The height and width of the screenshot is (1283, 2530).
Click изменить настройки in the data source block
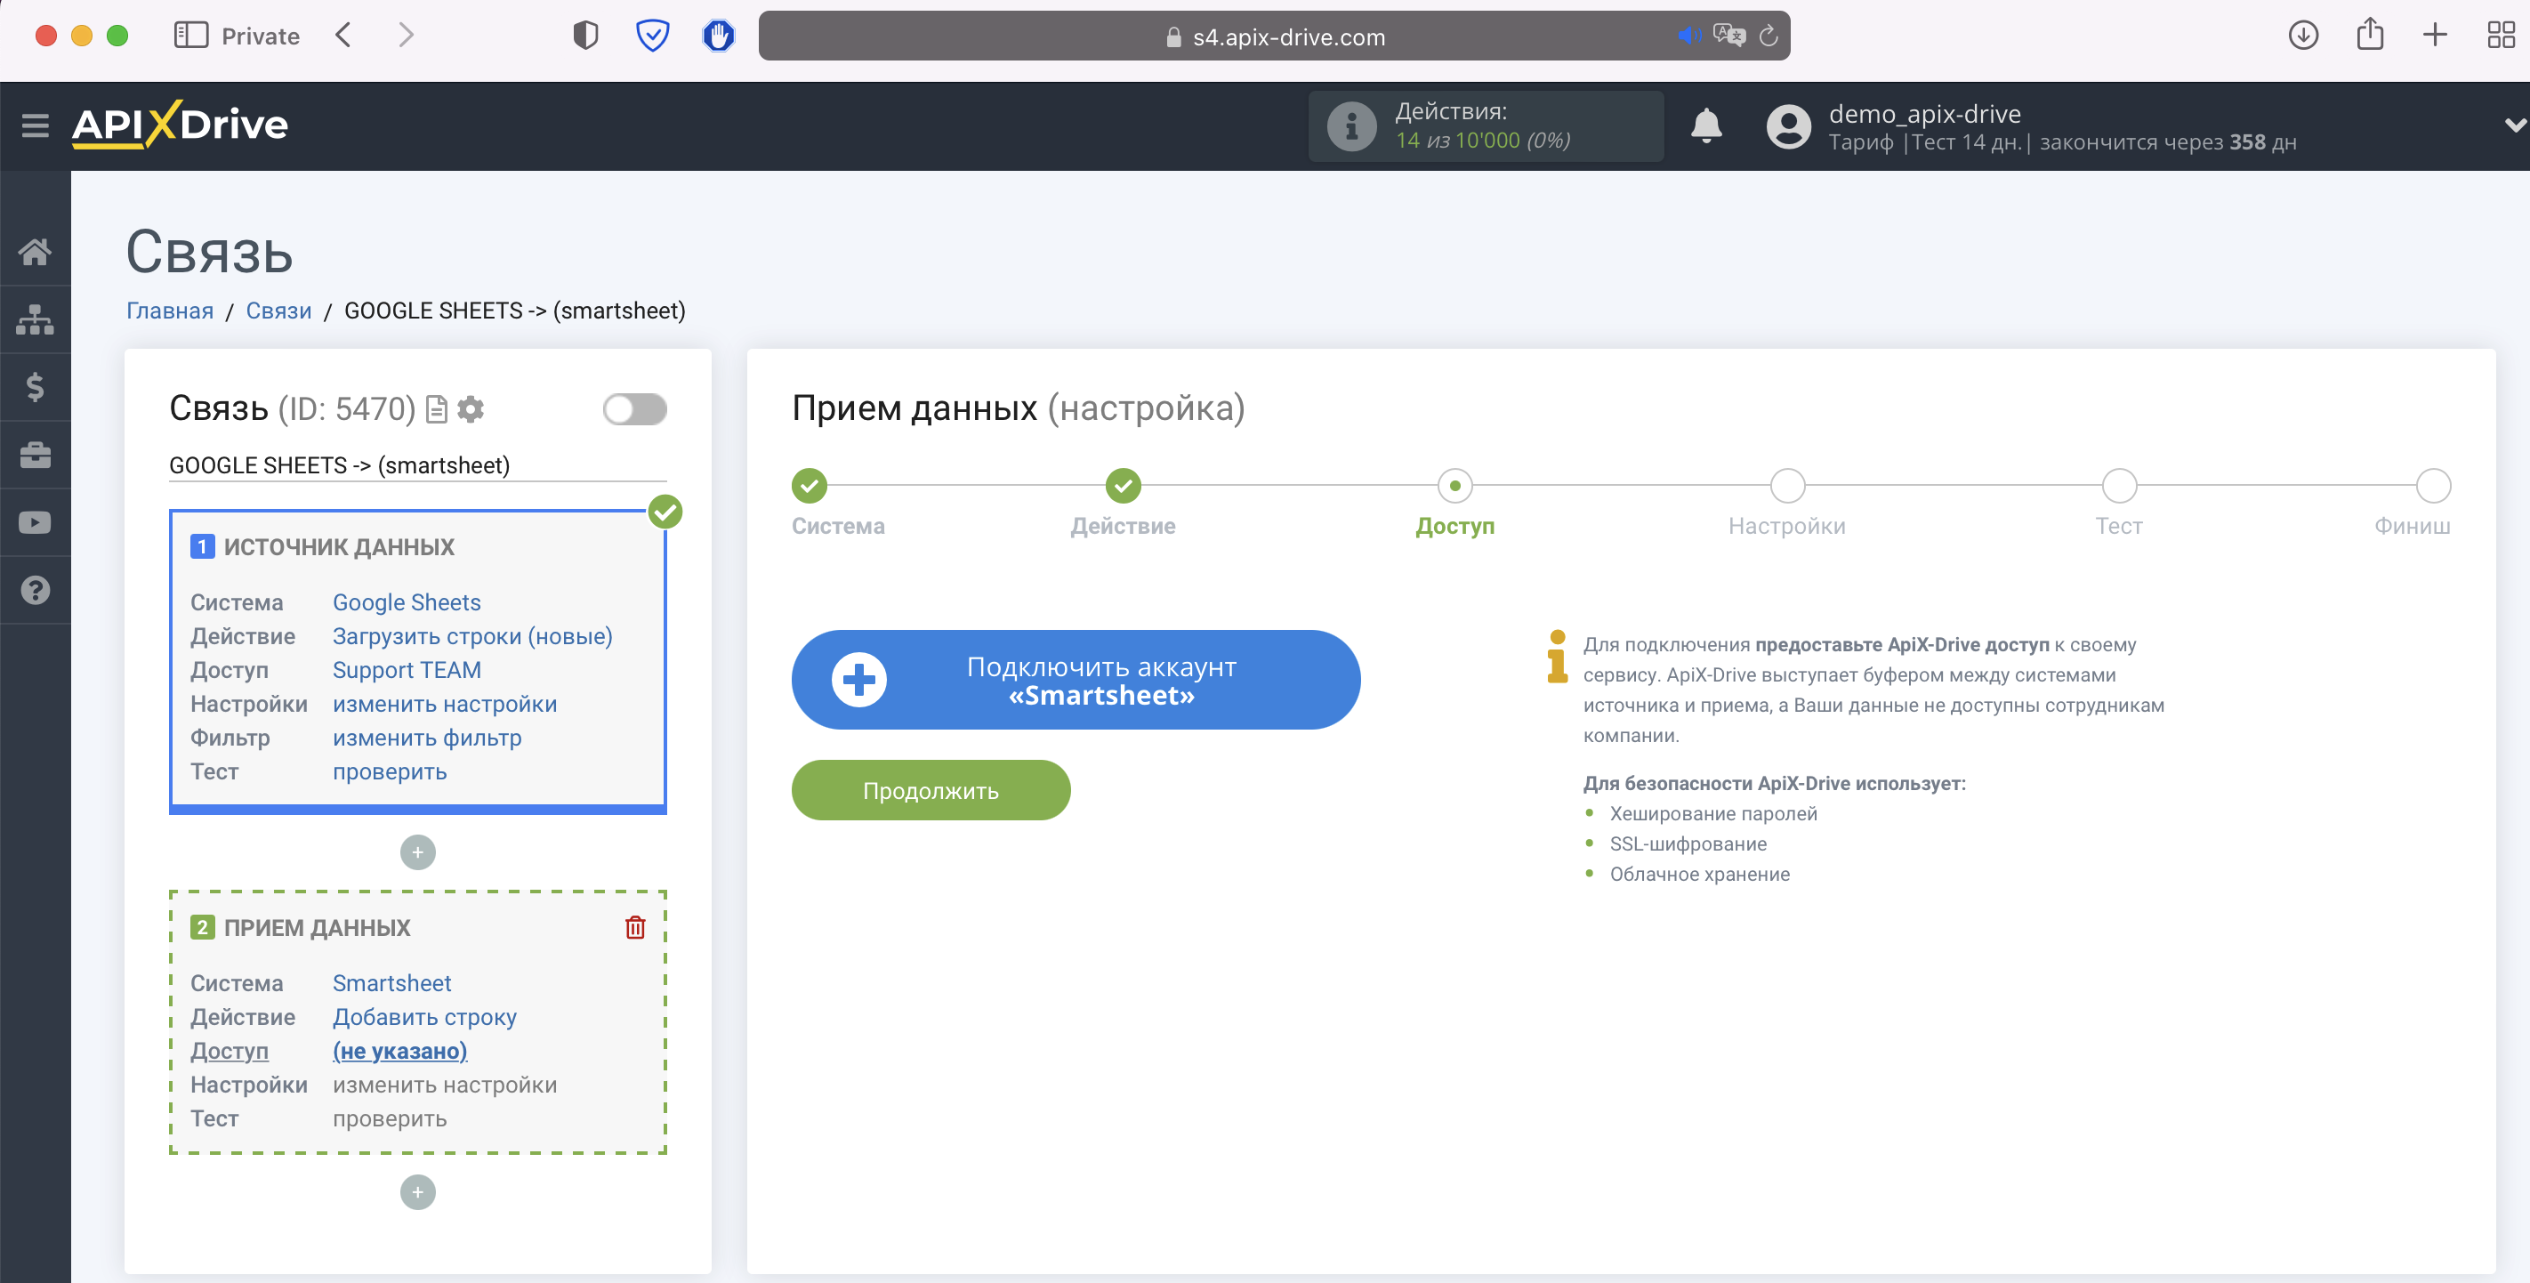point(445,705)
